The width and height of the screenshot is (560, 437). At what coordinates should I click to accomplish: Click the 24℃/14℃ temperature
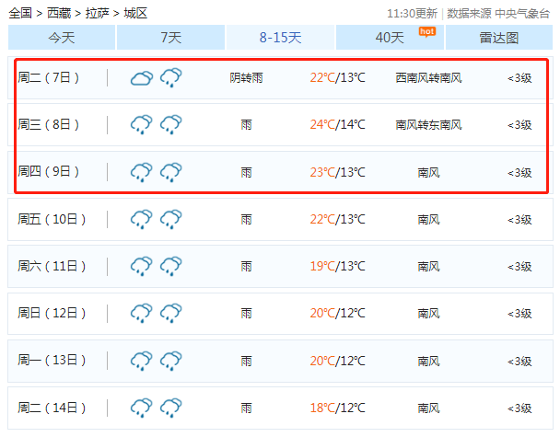[337, 124]
